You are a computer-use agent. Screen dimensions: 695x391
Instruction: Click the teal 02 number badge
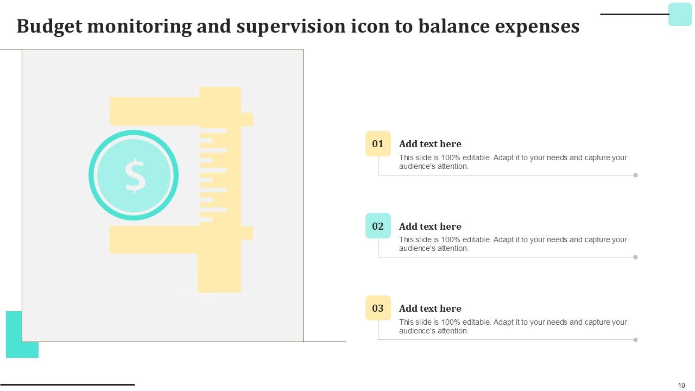[378, 226]
